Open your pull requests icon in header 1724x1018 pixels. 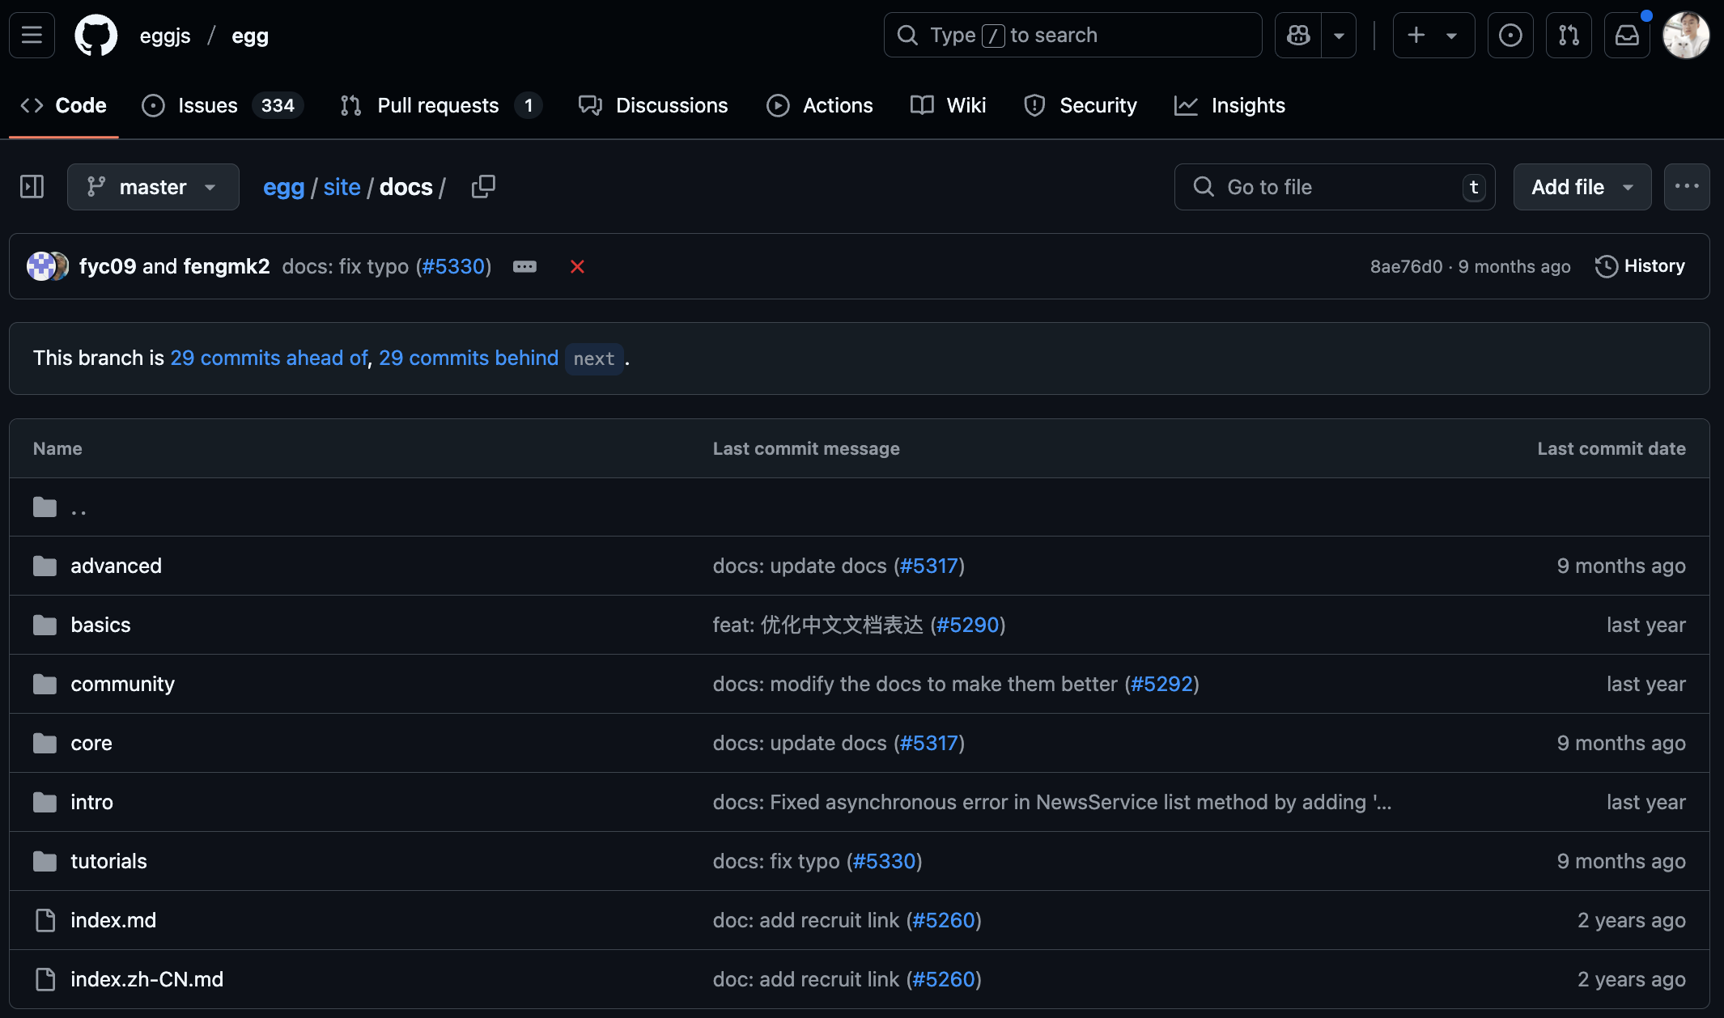pyautogui.click(x=1569, y=35)
